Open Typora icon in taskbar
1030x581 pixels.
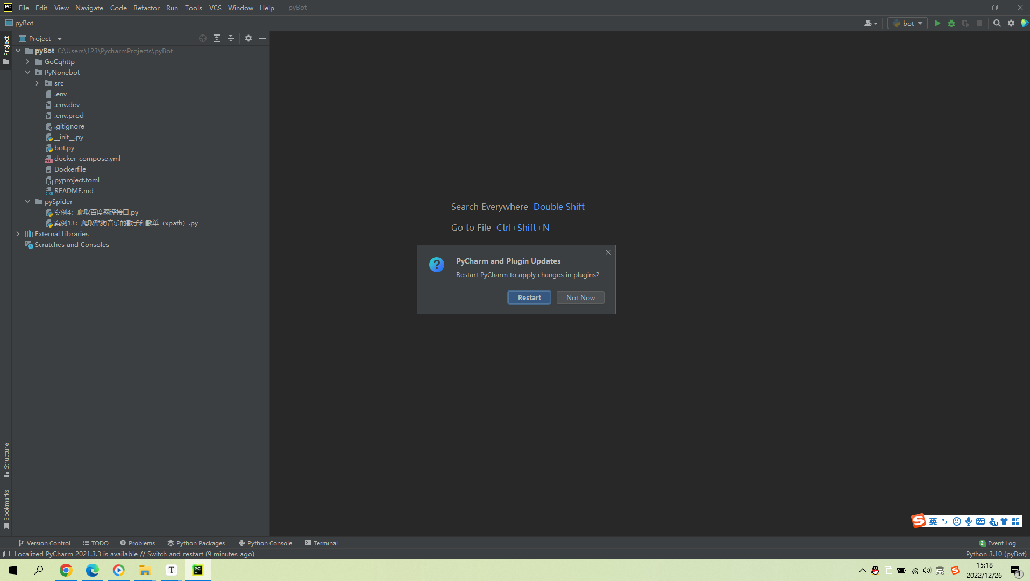[172, 570]
